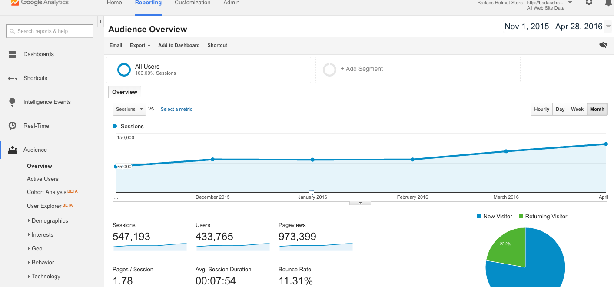The image size is (614, 287).
Task: Click the sparkline under Sessions 547,193
Action: (150, 247)
